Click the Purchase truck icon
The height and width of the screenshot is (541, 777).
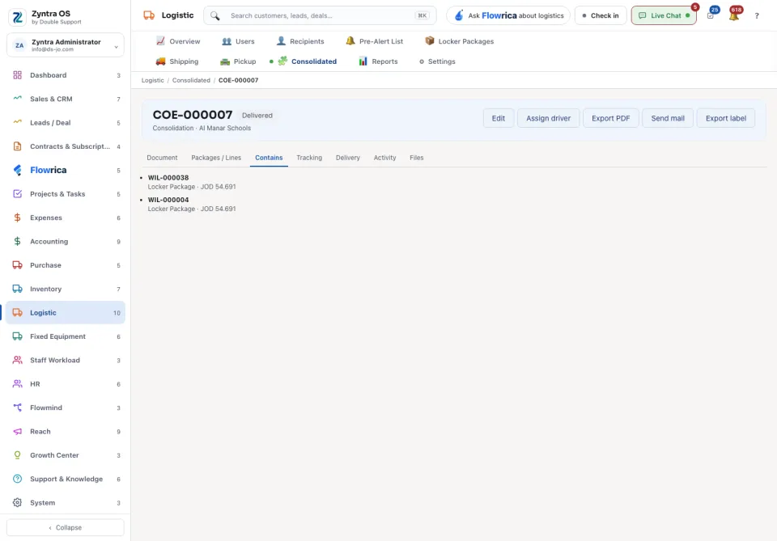point(17,265)
